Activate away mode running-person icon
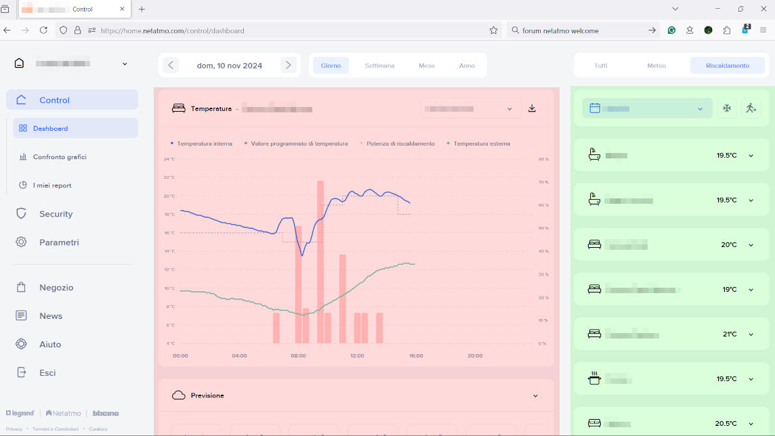The image size is (775, 436). (x=750, y=108)
